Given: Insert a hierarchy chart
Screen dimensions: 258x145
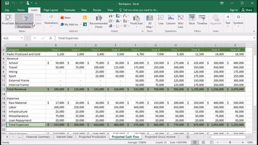Looking at the screenshot, I should click(x=119, y=16).
